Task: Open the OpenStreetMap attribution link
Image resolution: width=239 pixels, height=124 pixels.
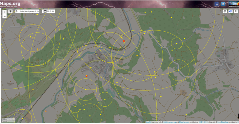Action: [x=223, y=122]
